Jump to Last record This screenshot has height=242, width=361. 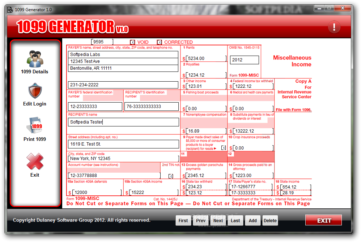(235, 221)
